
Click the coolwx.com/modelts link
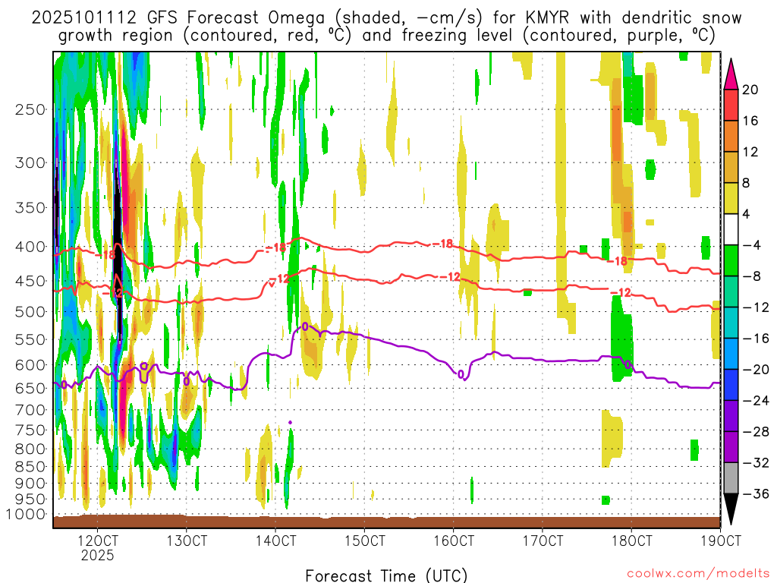[x=698, y=573]
